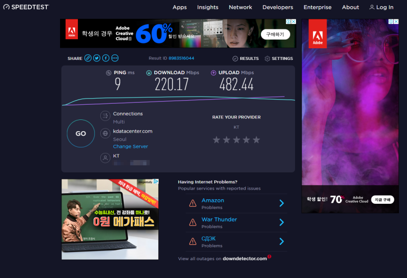The height and width of the screenshot is (278, 407).
Task: Open the Enterprise menu
Action: [317, 7]
